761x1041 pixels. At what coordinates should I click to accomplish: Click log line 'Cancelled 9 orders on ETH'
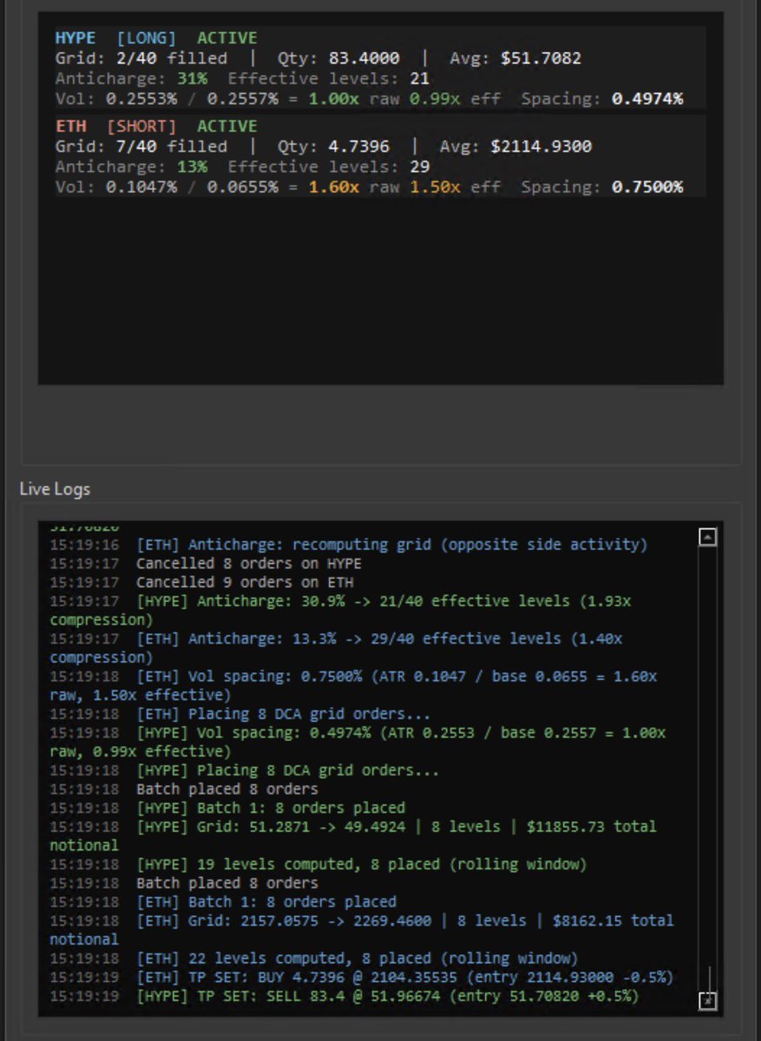pos(245,582)
